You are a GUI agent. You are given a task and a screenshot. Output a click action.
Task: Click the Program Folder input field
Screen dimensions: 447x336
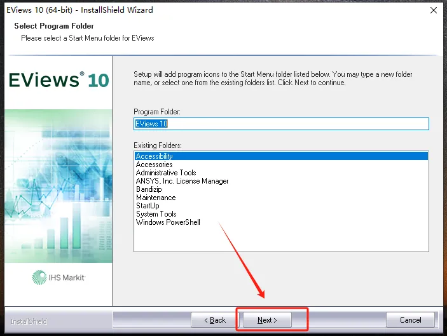tap(281, 124)
